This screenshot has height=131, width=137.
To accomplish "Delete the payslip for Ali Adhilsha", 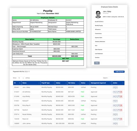I will 121,92.
